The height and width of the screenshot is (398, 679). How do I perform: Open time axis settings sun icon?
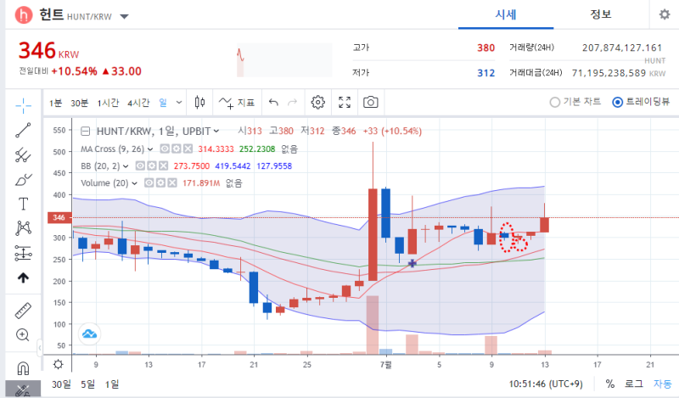pyautogui.click(x=58, y=364)
